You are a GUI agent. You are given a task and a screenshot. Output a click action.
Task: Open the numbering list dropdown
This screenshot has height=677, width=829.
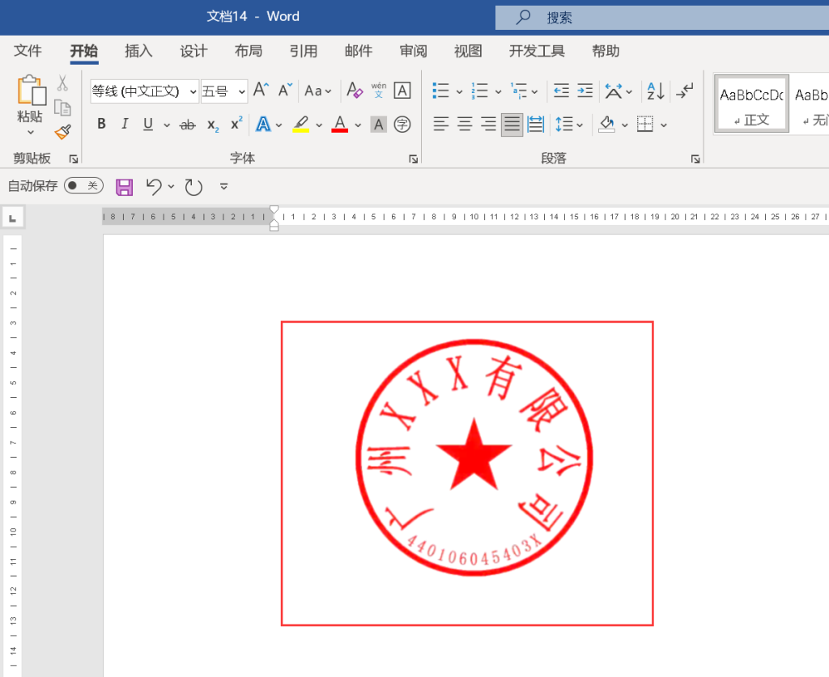[498, 91]
